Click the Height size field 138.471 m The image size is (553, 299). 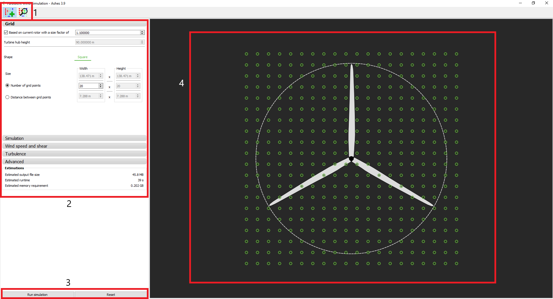(128, 76)
